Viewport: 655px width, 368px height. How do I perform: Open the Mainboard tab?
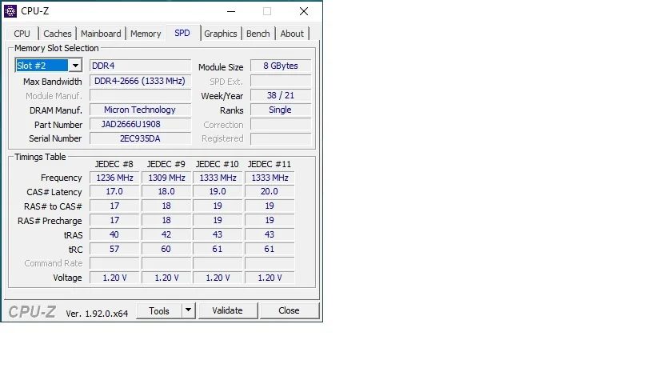tap(101, 34)
